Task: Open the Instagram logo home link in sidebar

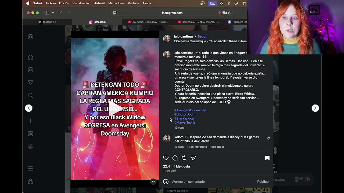Action: pos(31,37)
